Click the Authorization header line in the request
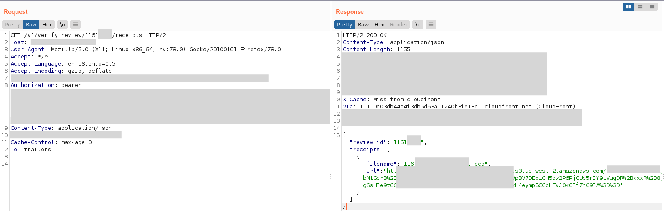Screen dimensions: 664x211 (x=46, y=85)
